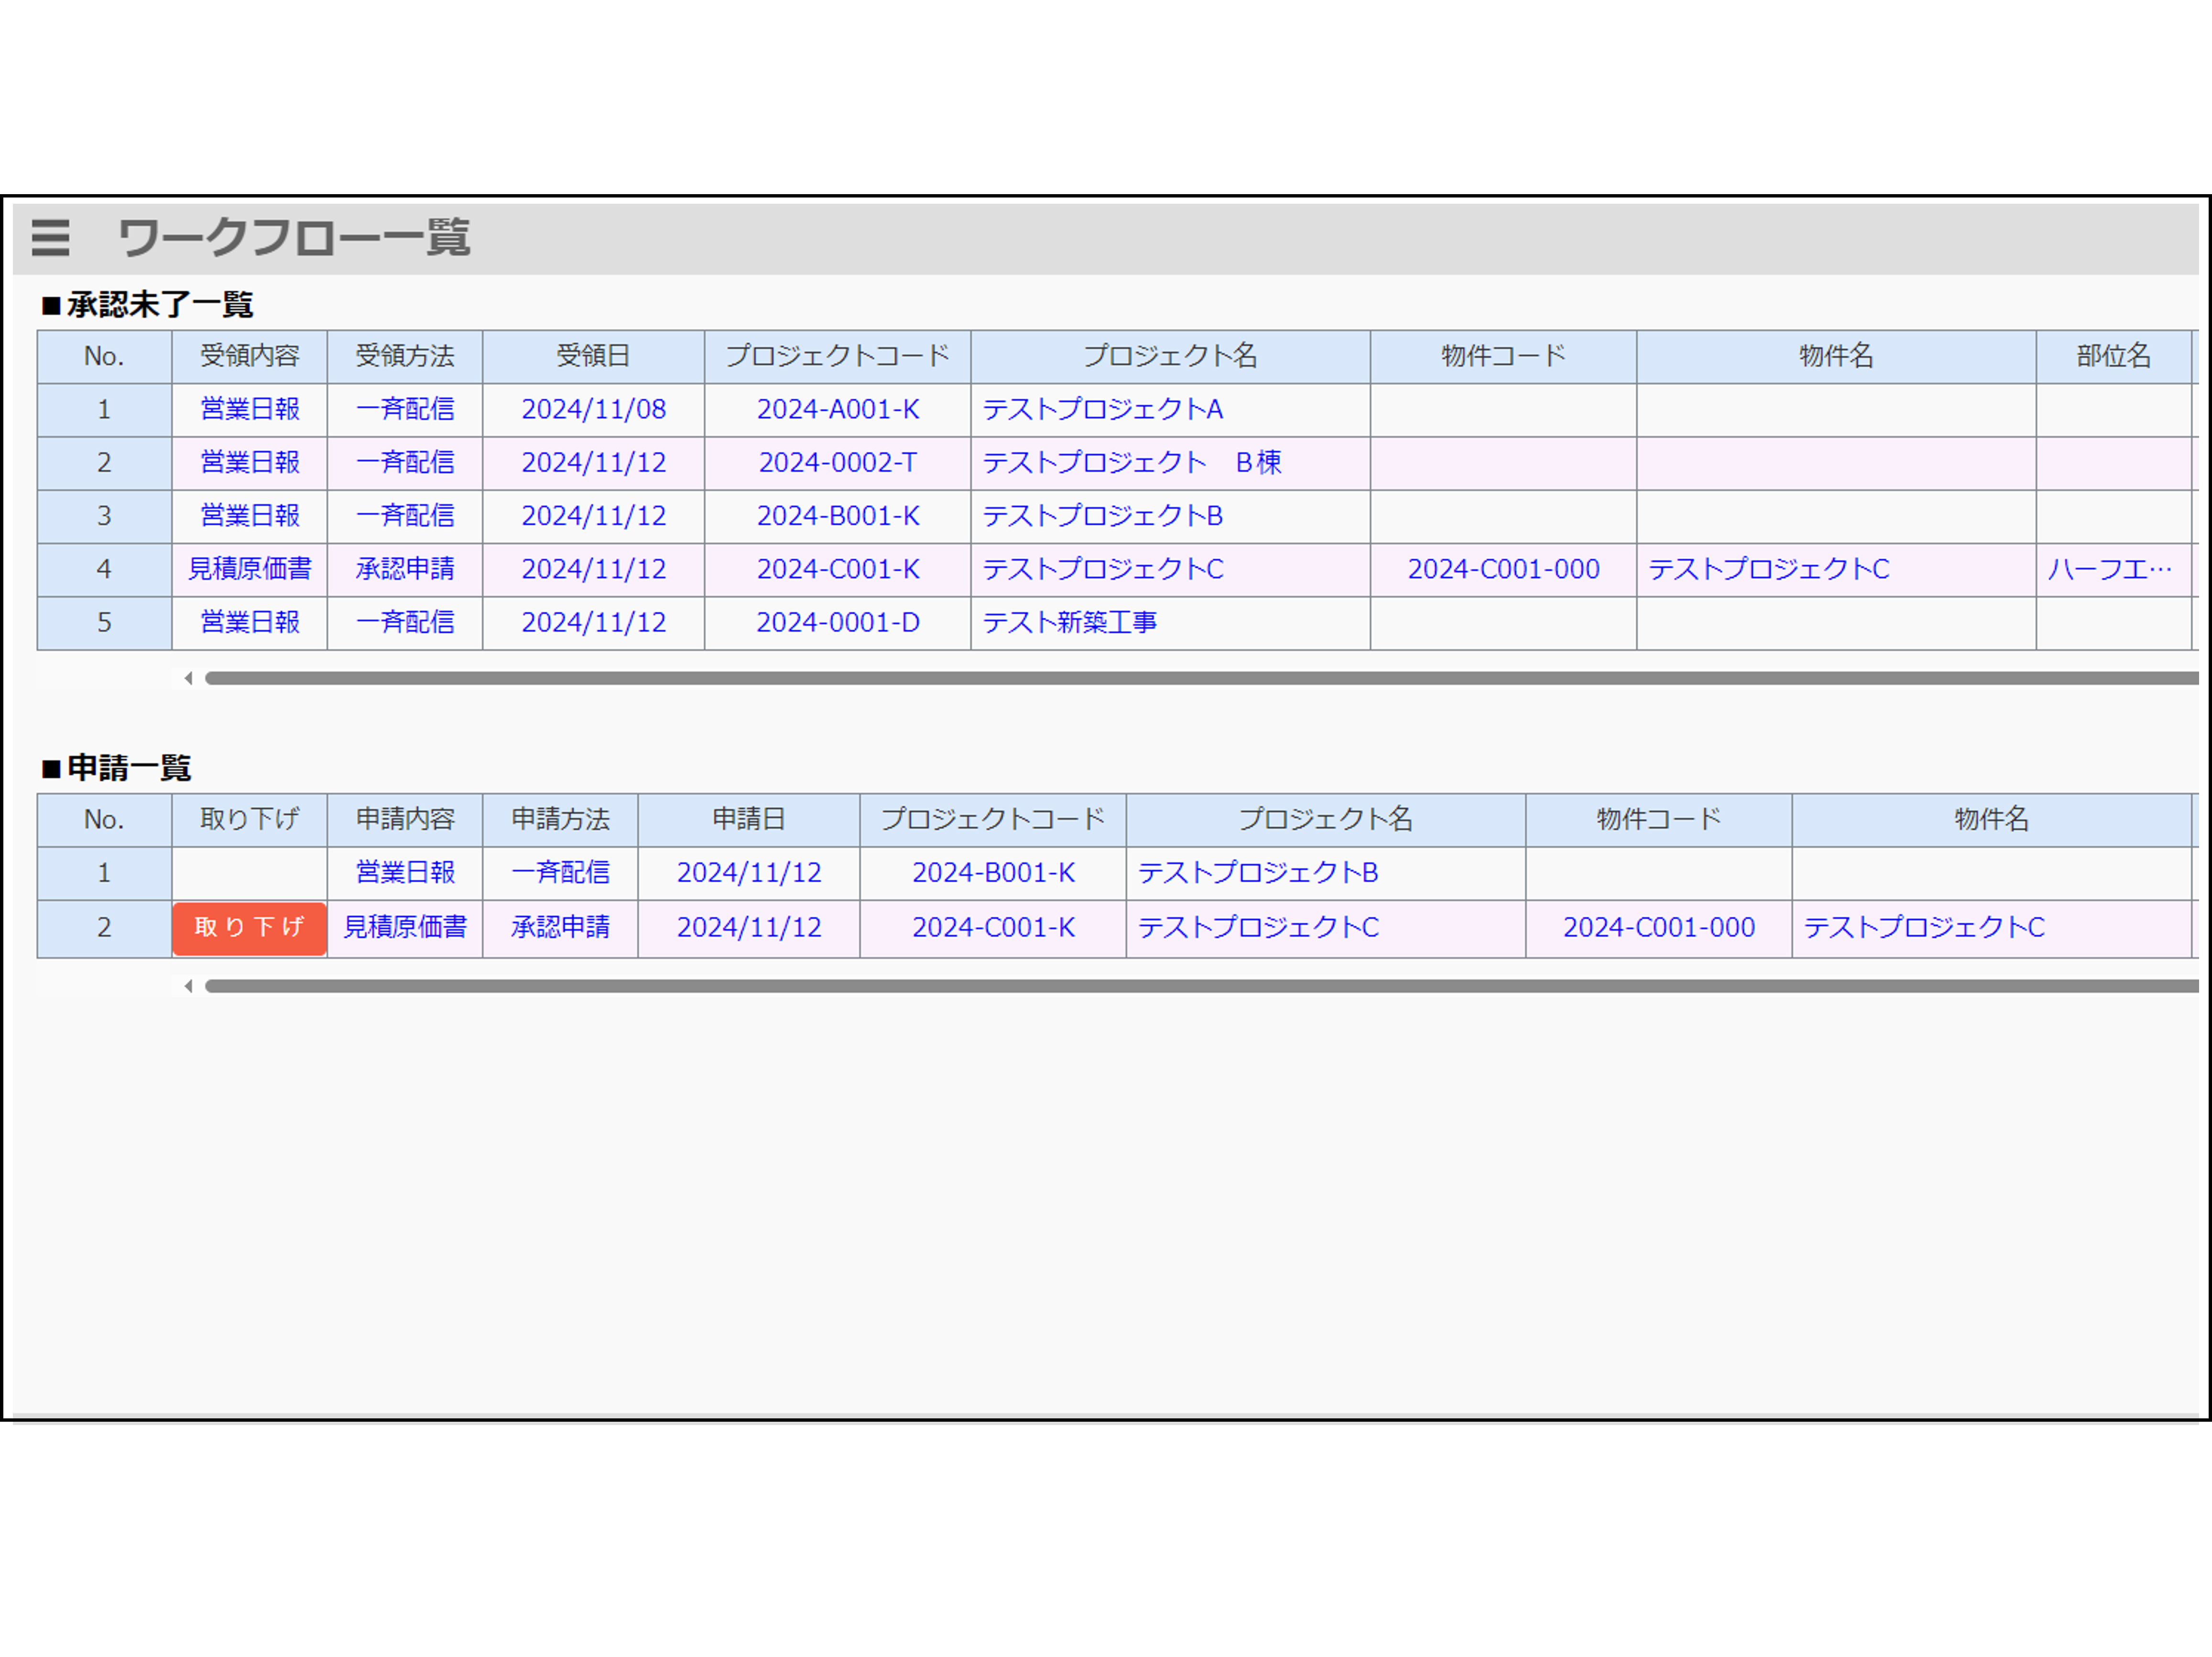Click 2024-A001-K project code link
2212x1657 pixels.
tap(838, 409)
